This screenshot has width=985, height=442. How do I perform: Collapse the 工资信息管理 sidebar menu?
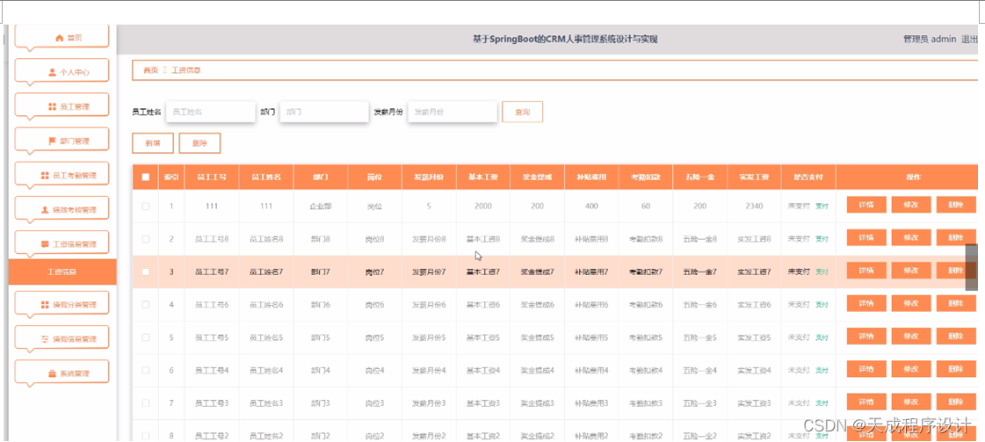tap(62, 243)
